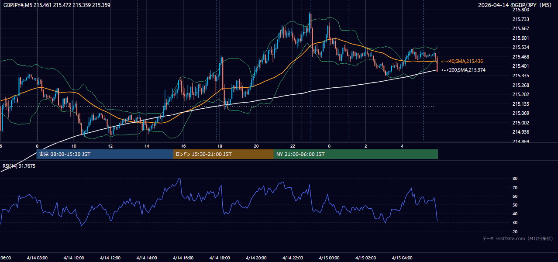Click price axis value 215.800
This screenshot has height=262, width=558.
click(x=520, y=10)
